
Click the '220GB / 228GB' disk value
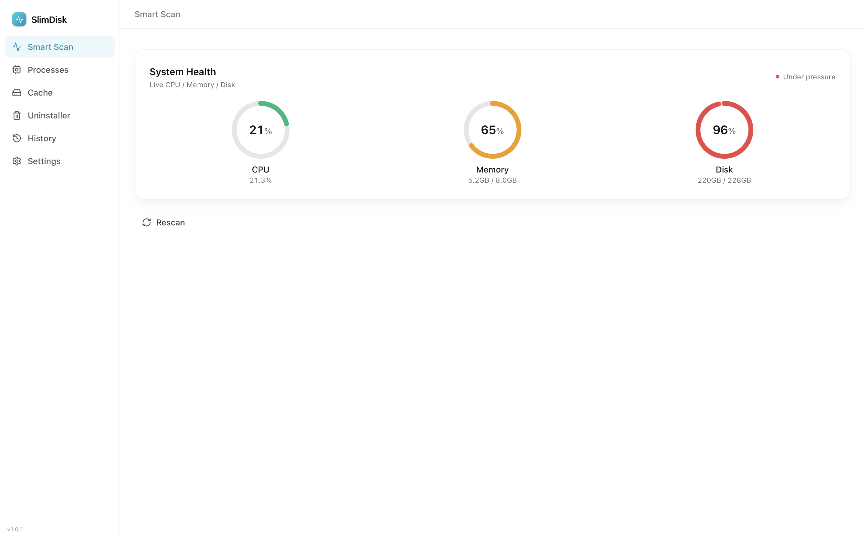click(724, 180)
